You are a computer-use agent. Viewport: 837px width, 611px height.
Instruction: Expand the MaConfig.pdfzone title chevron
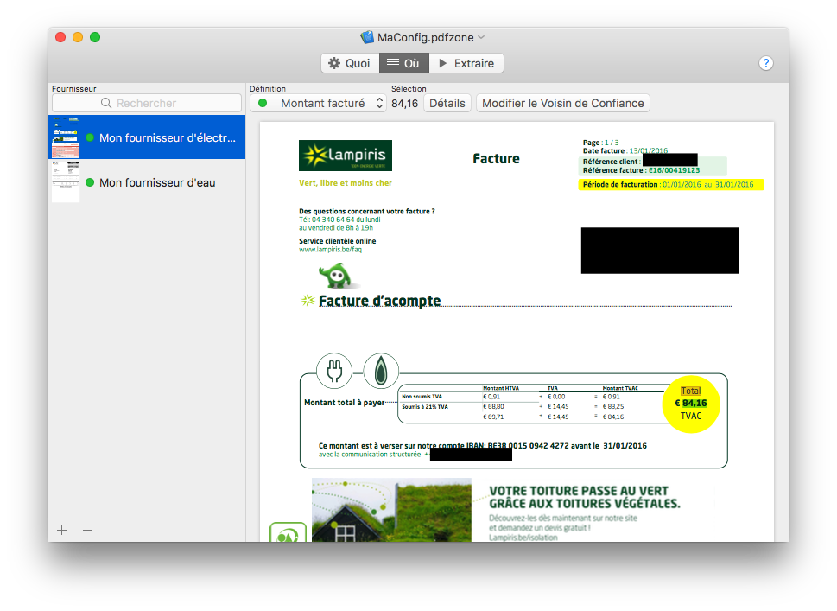(x=482, y=38)
